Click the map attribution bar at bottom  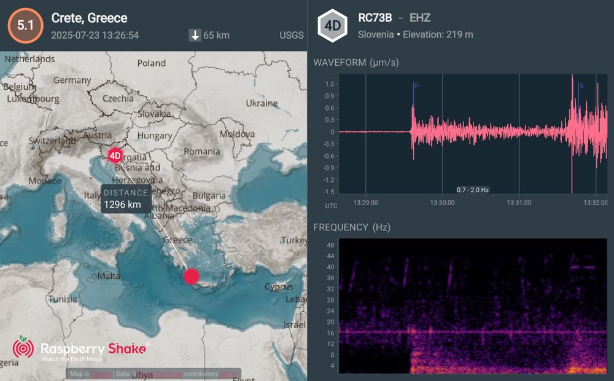point(153,374)
